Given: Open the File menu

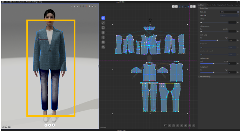Looking at the screenshot, I should (x=7, y=2).
